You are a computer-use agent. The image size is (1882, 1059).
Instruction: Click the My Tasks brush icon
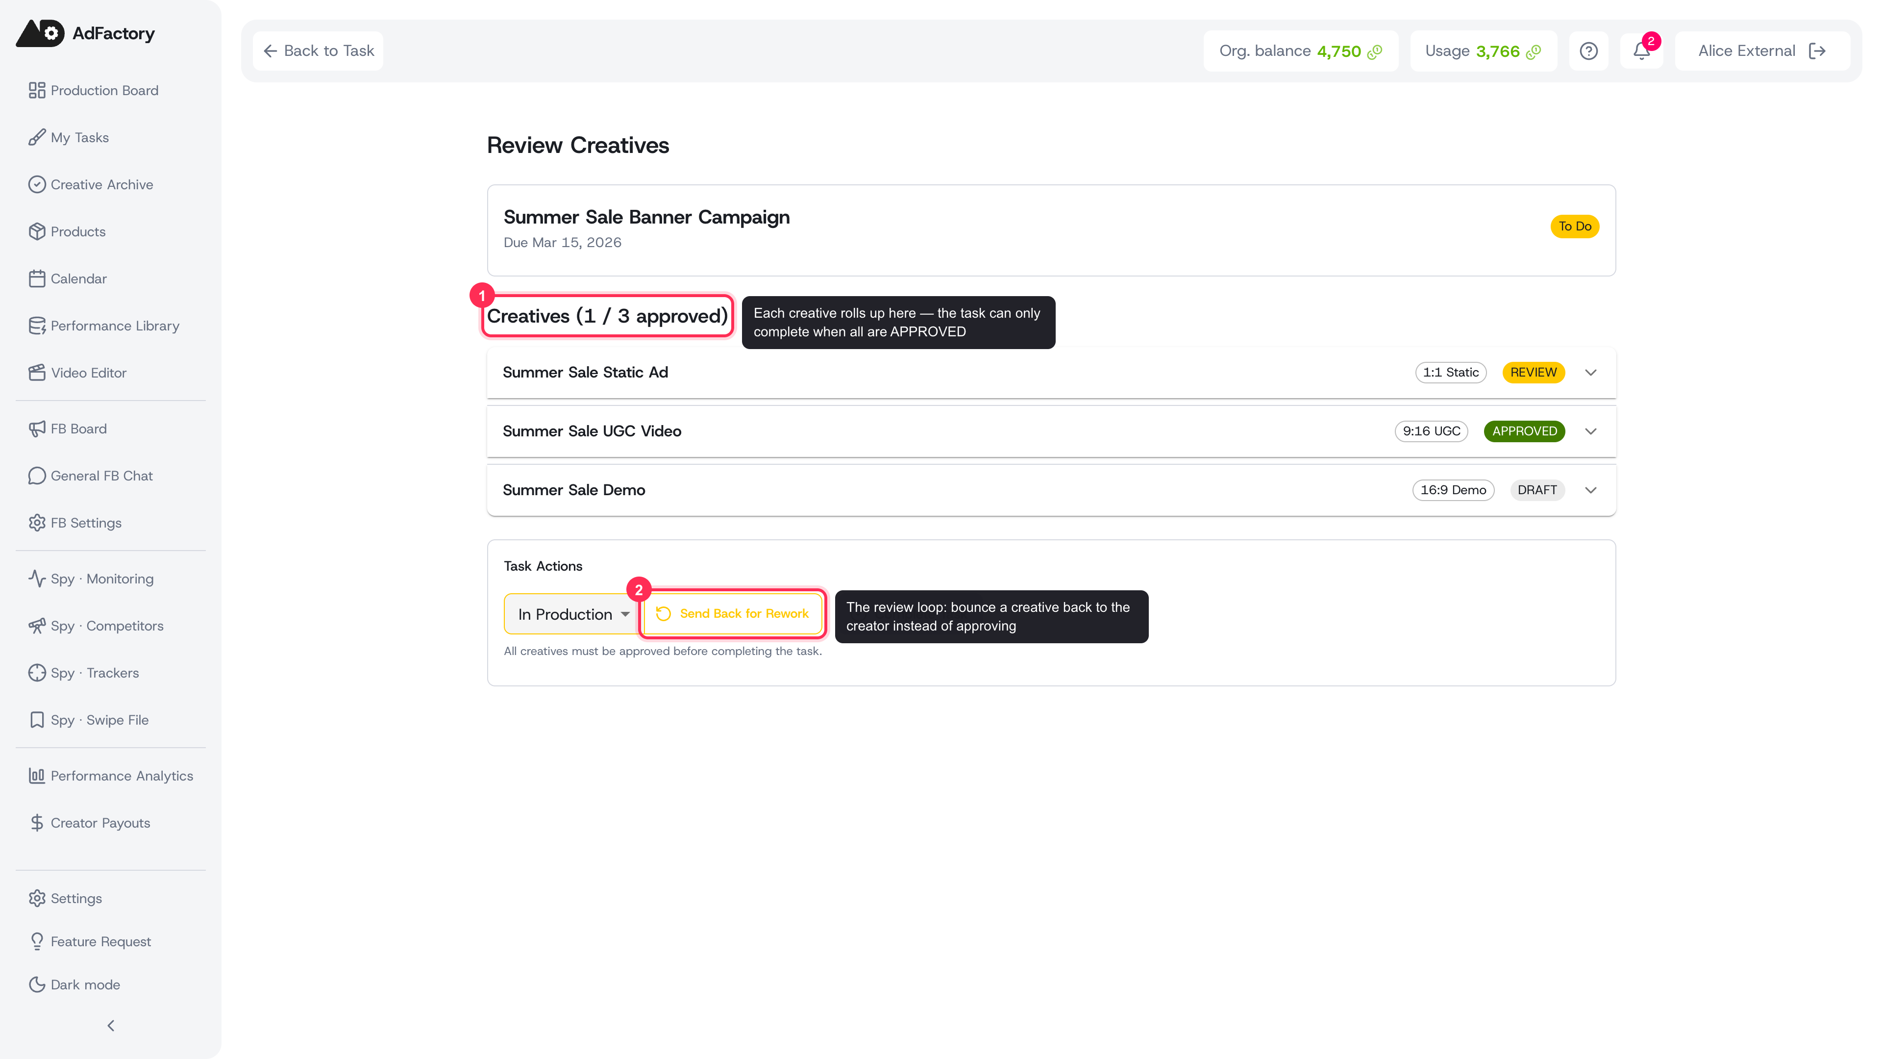pyautogui.click(x=37, y=137)
